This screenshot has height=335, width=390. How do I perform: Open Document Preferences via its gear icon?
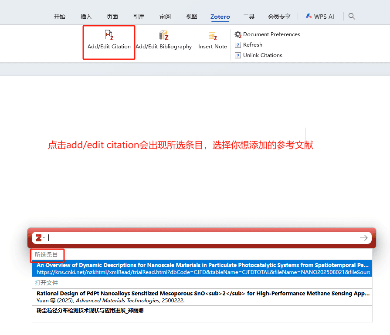pos(238,34)
